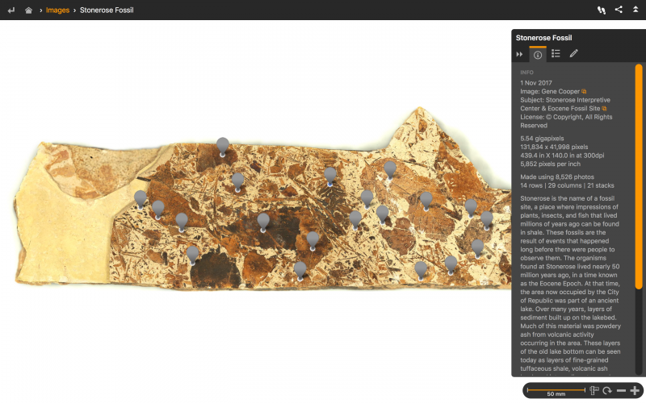Click the back return arrow icon
Screen dimensions: 646x403
[x=10, y=10]
